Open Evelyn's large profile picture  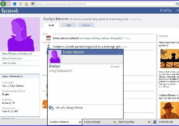[20, 34]
